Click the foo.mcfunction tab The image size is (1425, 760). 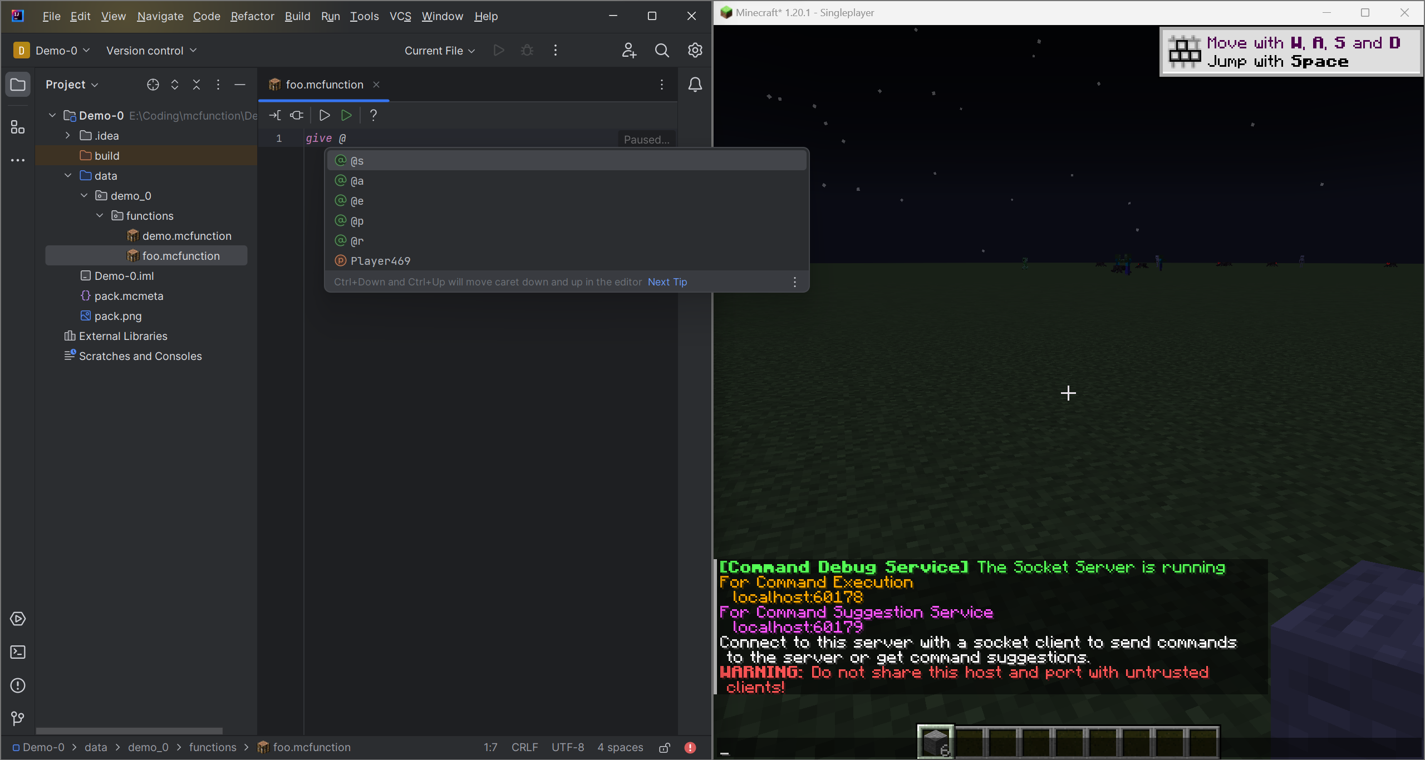pos(325,84)
